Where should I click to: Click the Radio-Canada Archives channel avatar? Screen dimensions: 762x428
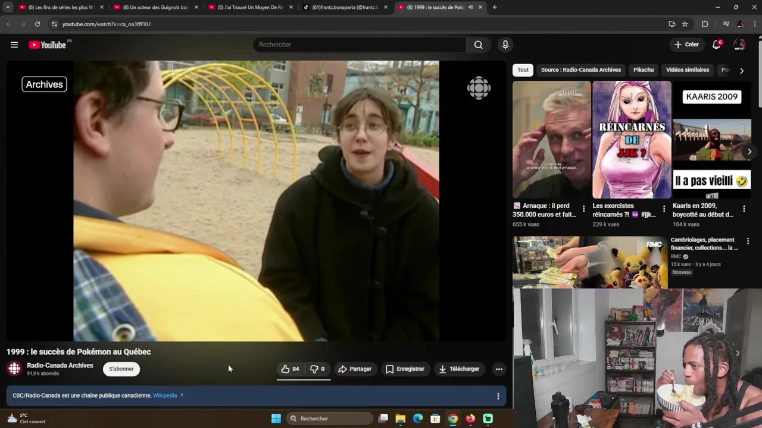14,369
